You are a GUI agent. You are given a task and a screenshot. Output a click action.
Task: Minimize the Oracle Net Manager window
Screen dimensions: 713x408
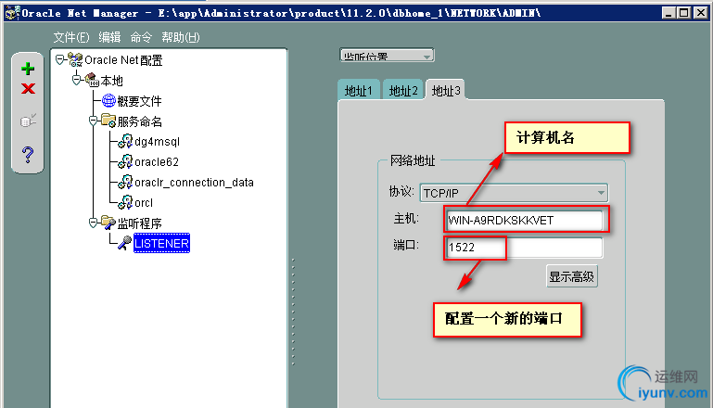668,13
